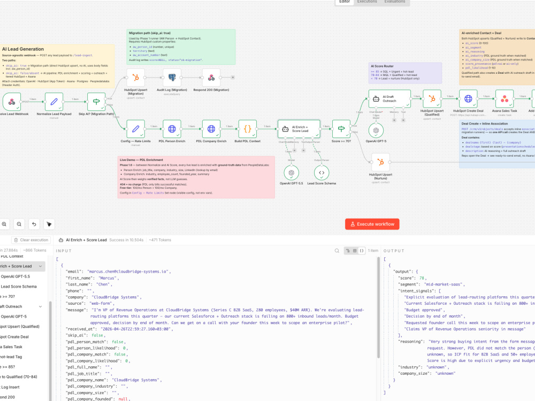The width and height of the screenshot is (535, 401).
Task: Click the Execute workflow button
Action: [x=372, y=224]
